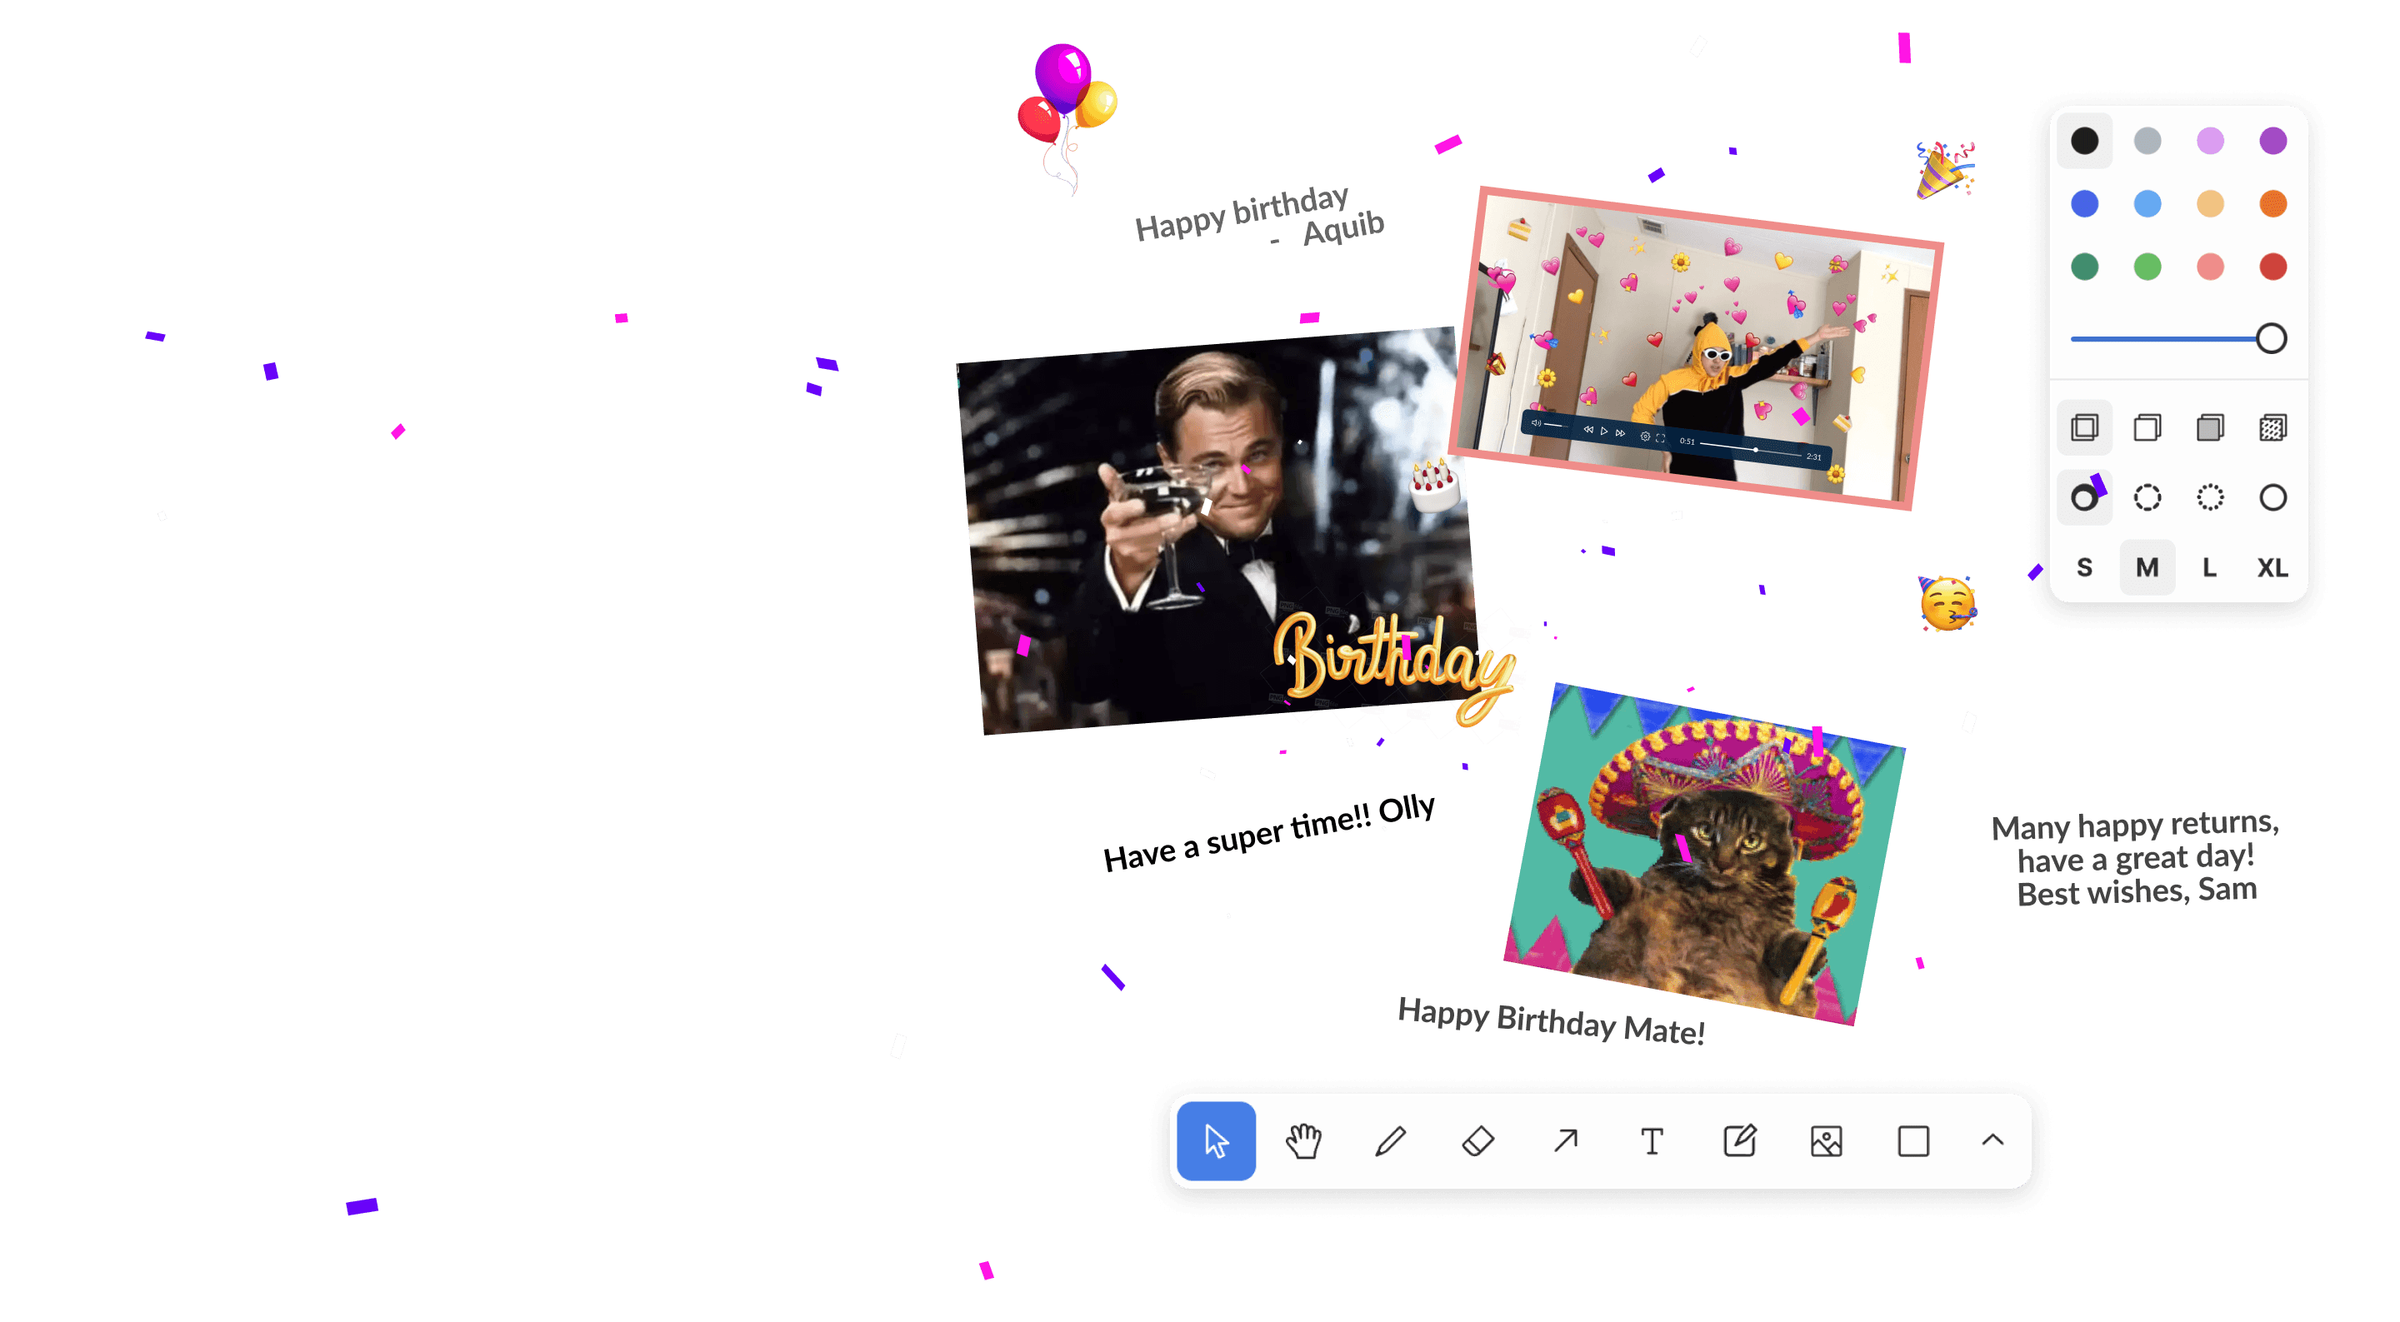Pick the light green color swatch
The width and height of the screenshot is (2400, 1322).
(2147, 267)
